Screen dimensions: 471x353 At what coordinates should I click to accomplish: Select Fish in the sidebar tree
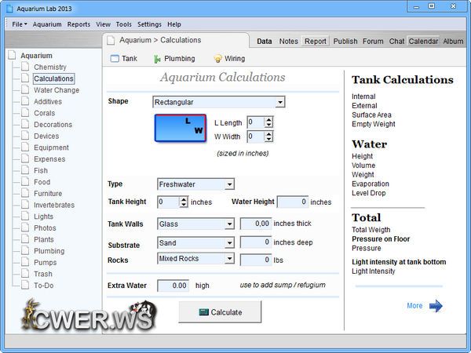pos(40,170)
